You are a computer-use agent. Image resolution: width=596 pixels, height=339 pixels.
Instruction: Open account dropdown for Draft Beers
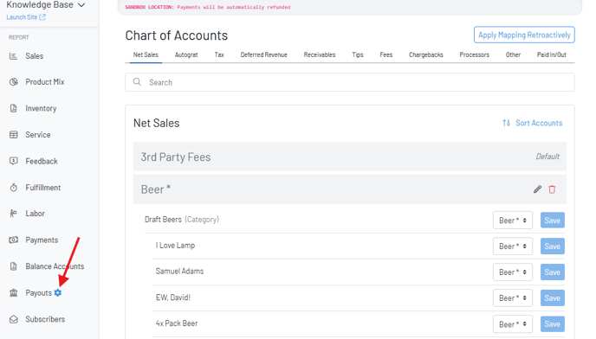pos(512,221)
